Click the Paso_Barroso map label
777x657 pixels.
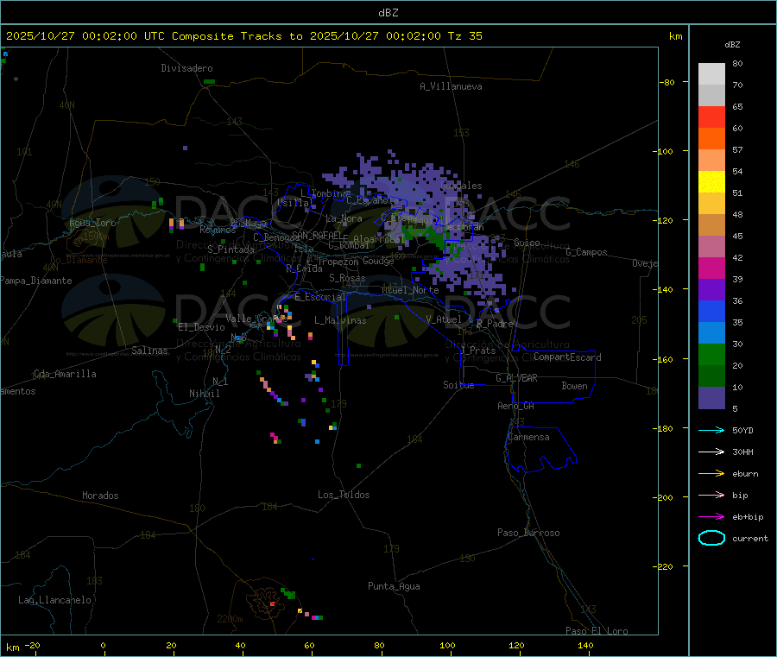[528, 533]
